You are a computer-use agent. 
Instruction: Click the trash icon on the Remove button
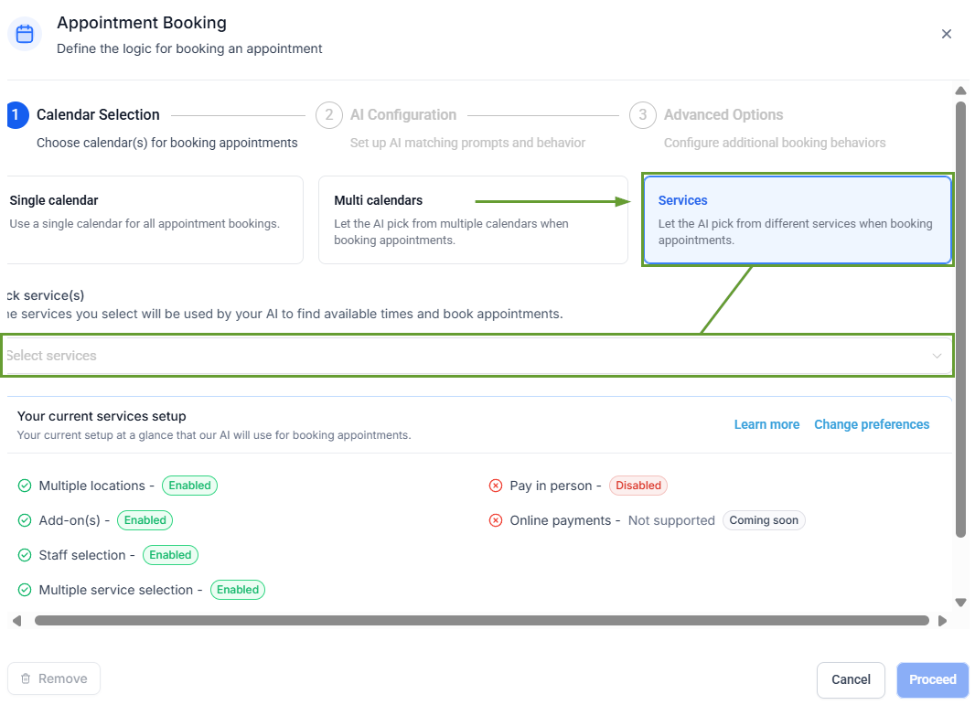26,678
